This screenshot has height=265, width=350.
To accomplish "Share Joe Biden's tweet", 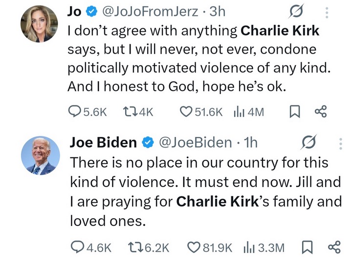I will pyautogui.click(x=333, y=248).
